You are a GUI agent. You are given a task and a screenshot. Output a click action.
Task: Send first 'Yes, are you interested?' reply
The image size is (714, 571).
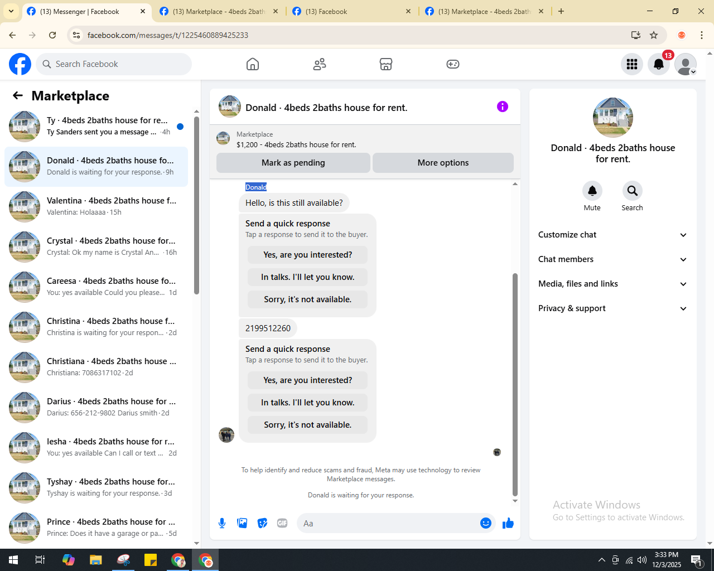307,255
